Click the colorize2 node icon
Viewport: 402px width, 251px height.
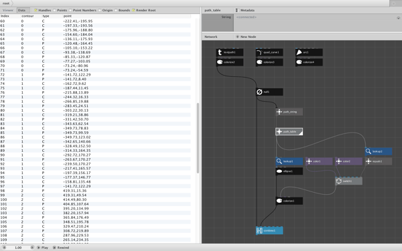220,62
